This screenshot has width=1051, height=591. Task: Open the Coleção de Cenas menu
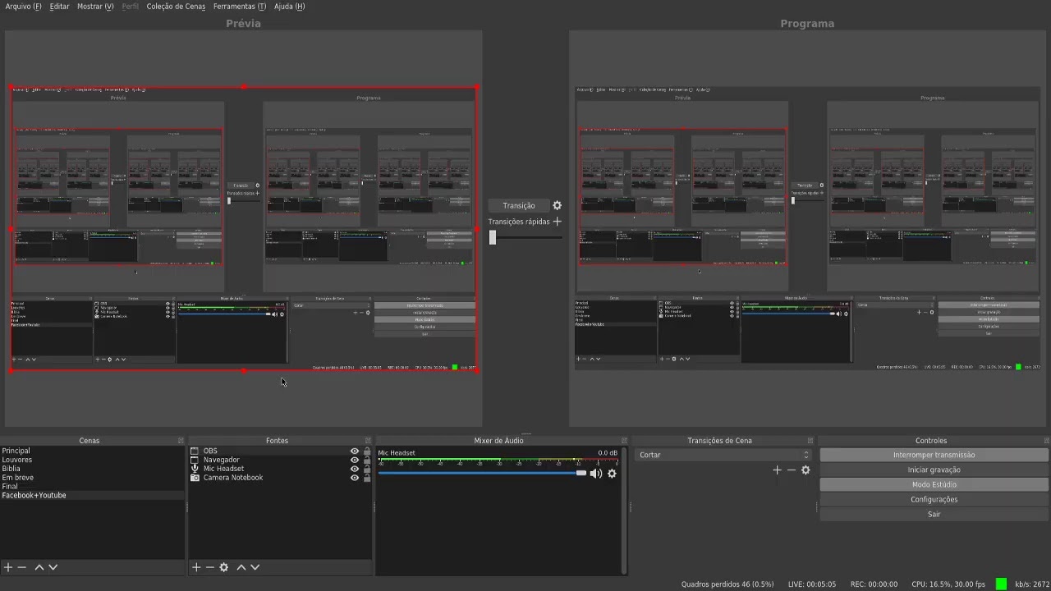point(176,7)
